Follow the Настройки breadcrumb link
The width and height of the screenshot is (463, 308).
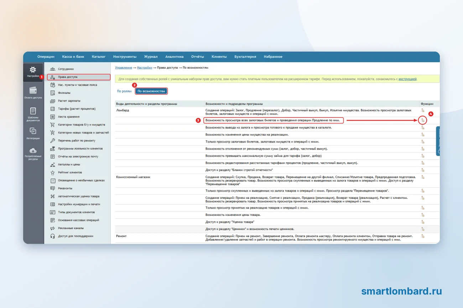(145, 67)
